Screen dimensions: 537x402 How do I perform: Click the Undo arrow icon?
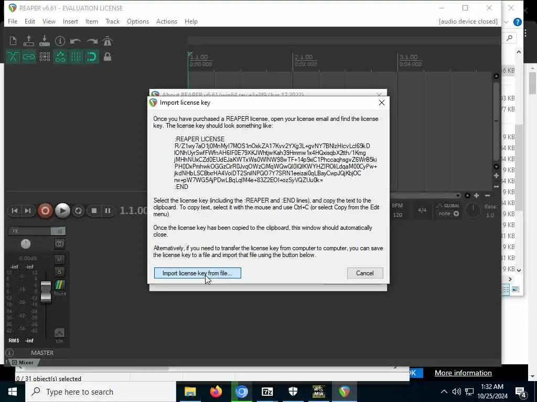pyautogui.click(x=76, y=41)
